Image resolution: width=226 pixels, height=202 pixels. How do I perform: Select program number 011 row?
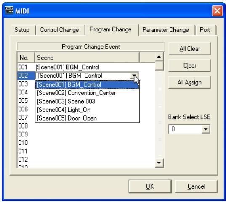click(x=86, y=151)
